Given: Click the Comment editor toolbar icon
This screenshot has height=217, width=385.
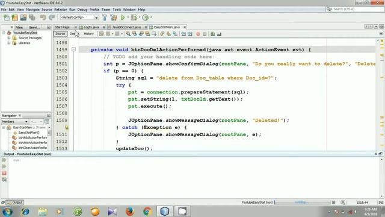Looking at the screenshot, I should 212,34.
